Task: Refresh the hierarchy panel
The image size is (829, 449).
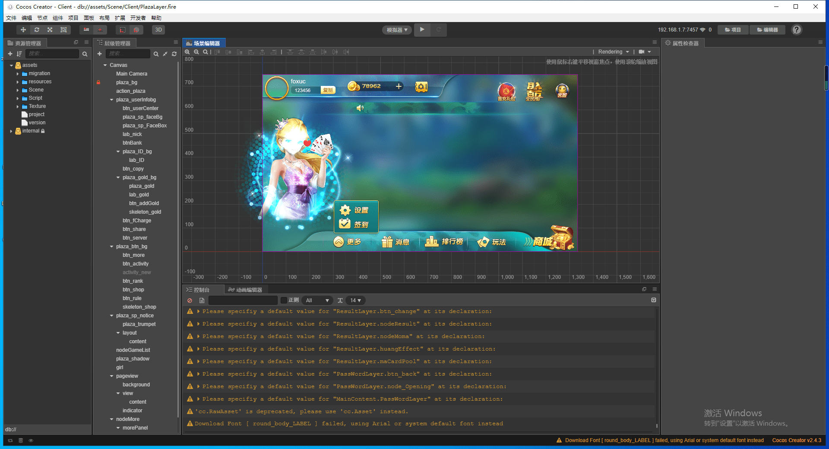Action: tap(174, 54)
